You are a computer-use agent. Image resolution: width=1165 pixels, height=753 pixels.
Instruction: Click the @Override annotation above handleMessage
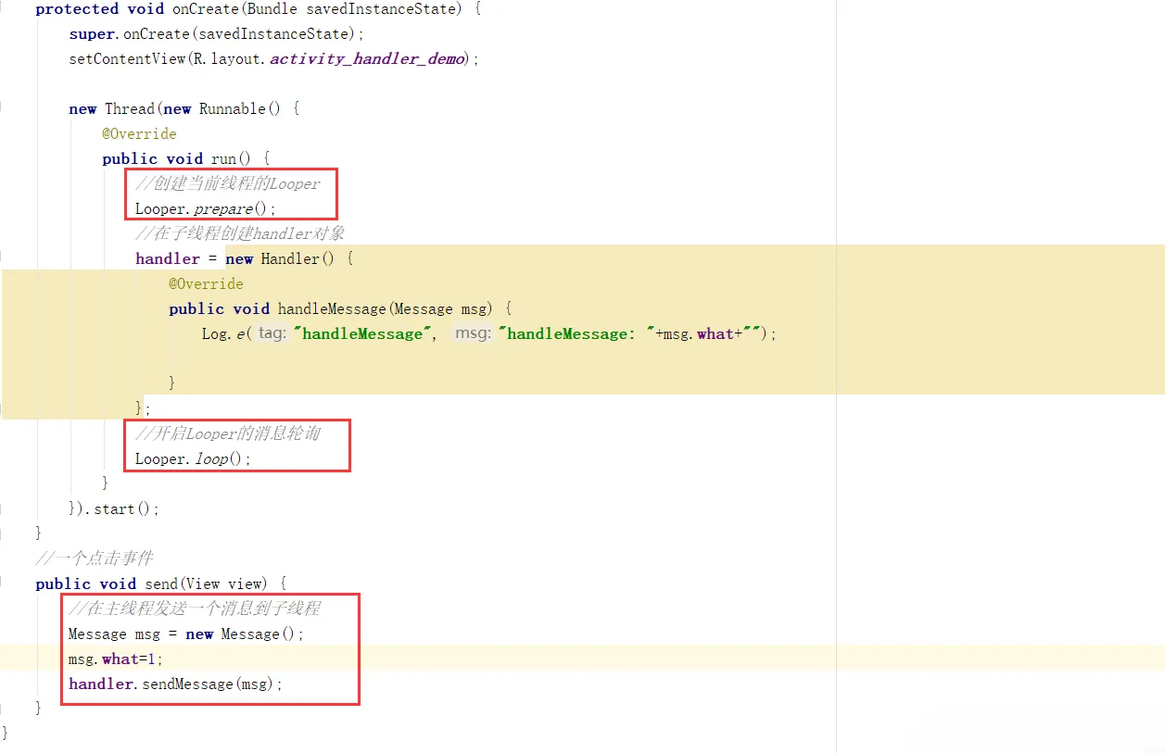[206, 283]
